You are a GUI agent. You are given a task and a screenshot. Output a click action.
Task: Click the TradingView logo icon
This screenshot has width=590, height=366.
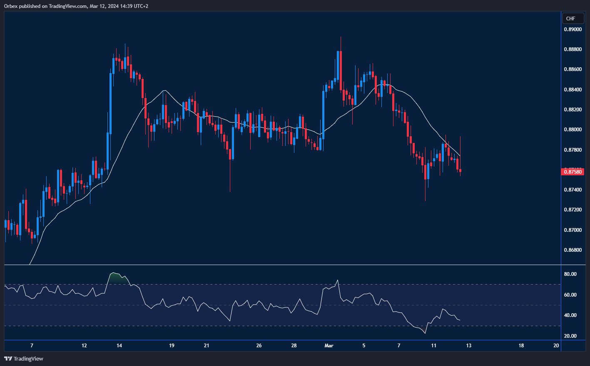tap(8, 359)
